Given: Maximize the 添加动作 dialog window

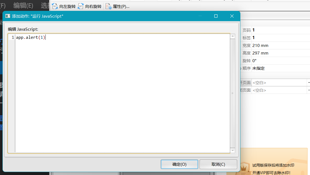Looking at the screenshot, I should coord(216,16).
